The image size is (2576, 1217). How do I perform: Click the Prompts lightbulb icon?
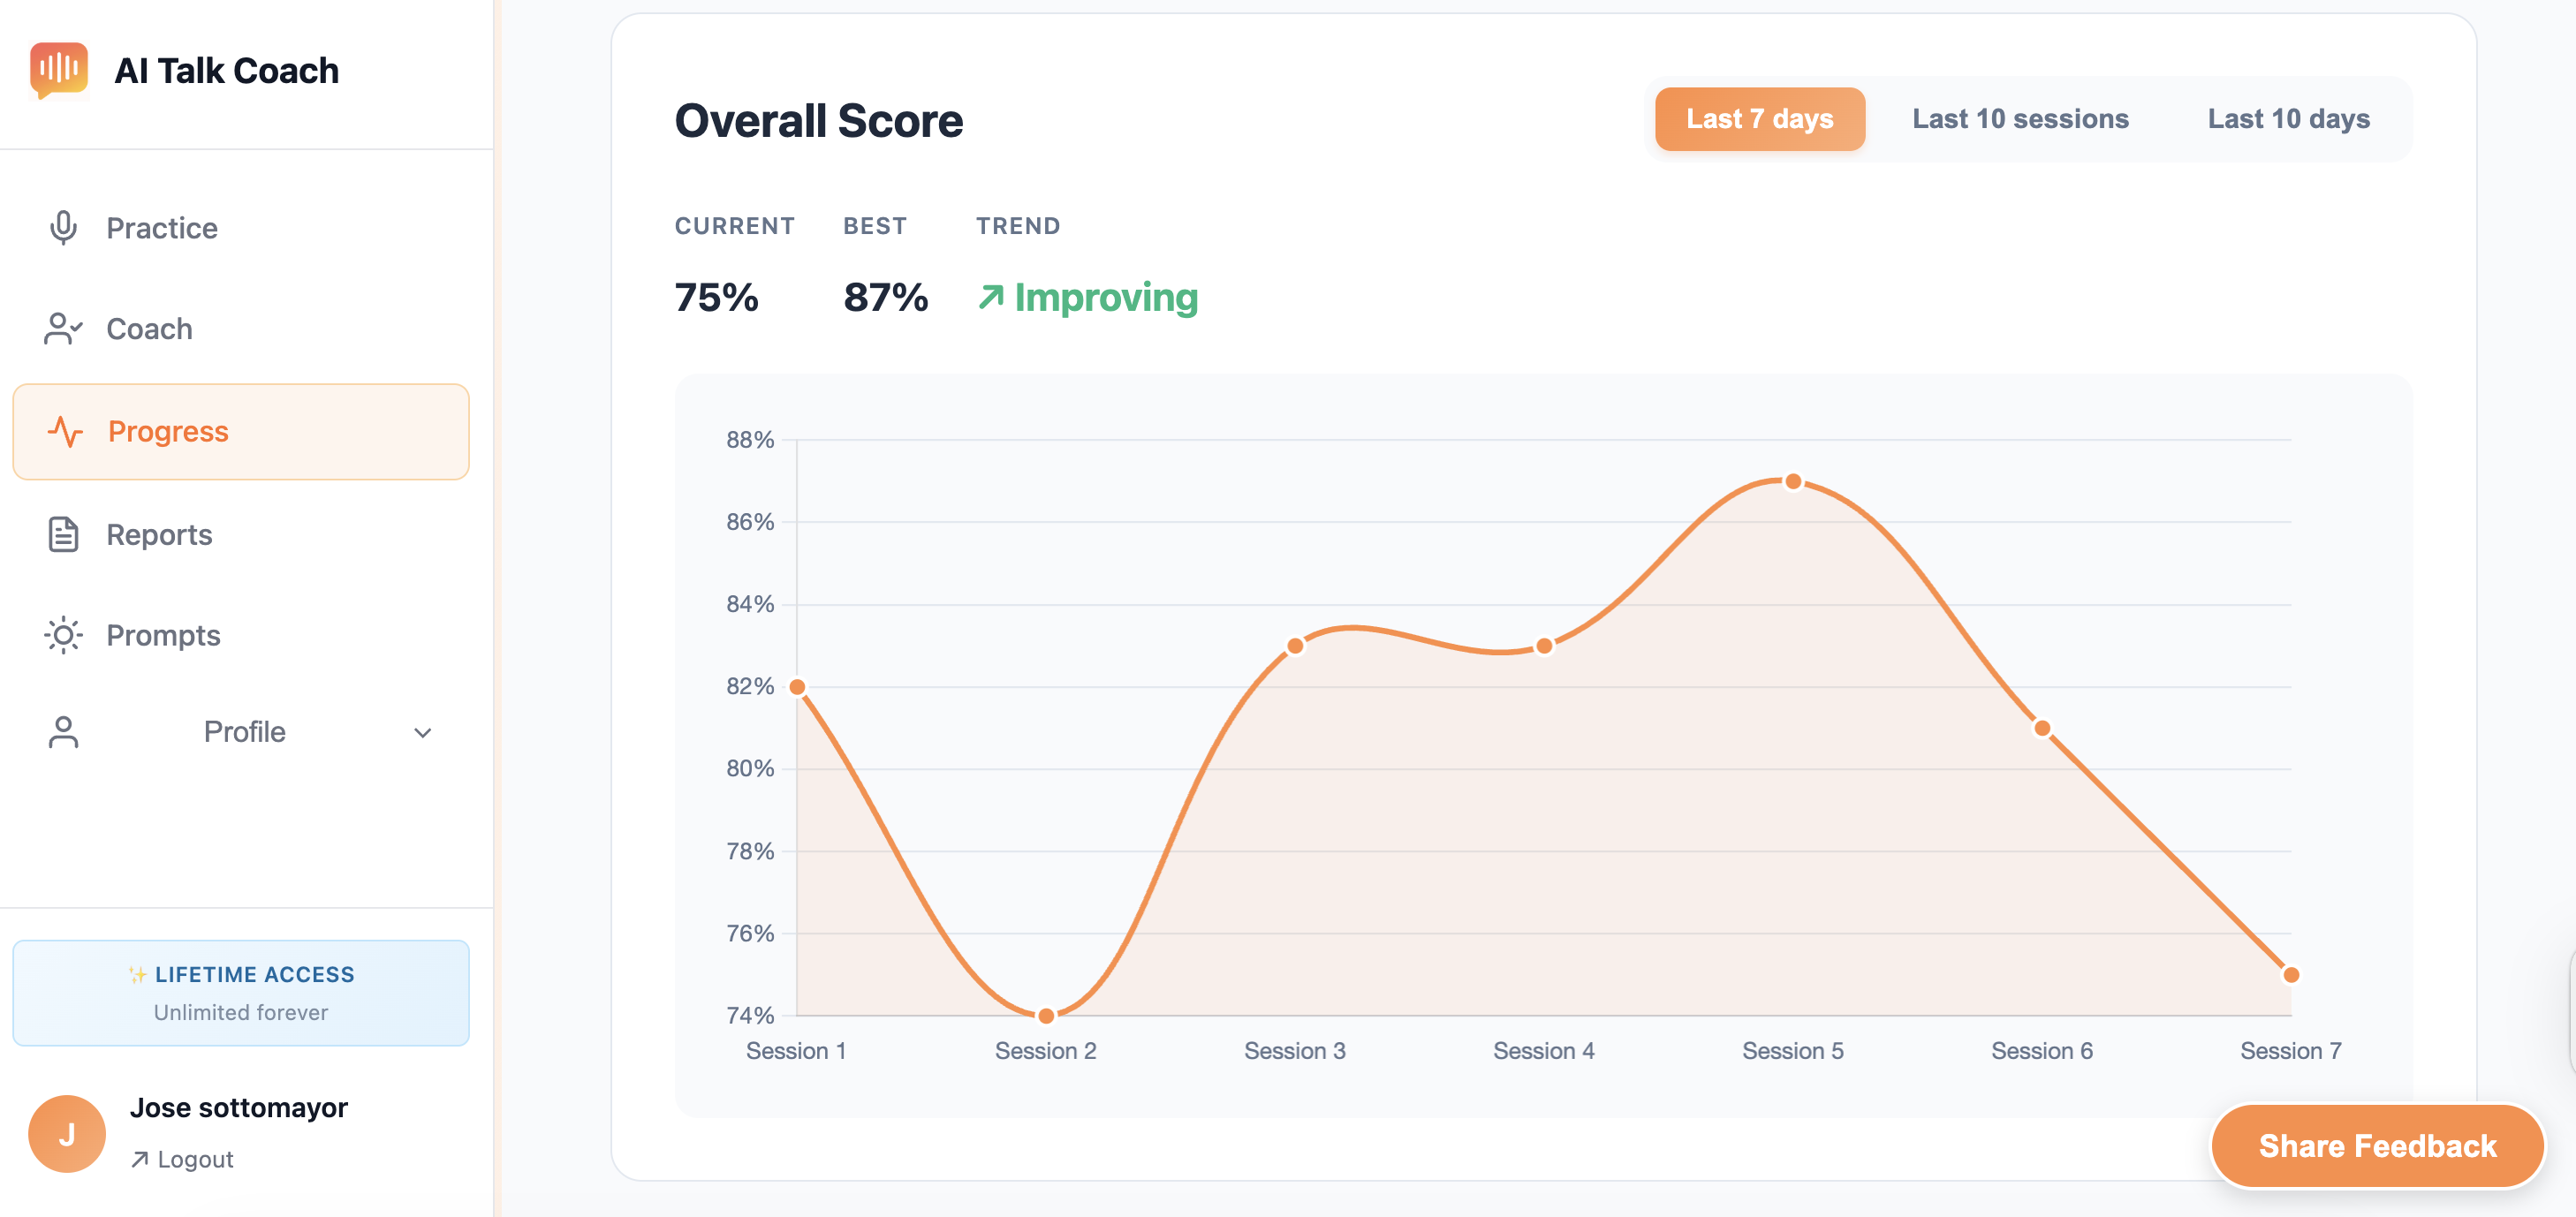click(63, 635)
